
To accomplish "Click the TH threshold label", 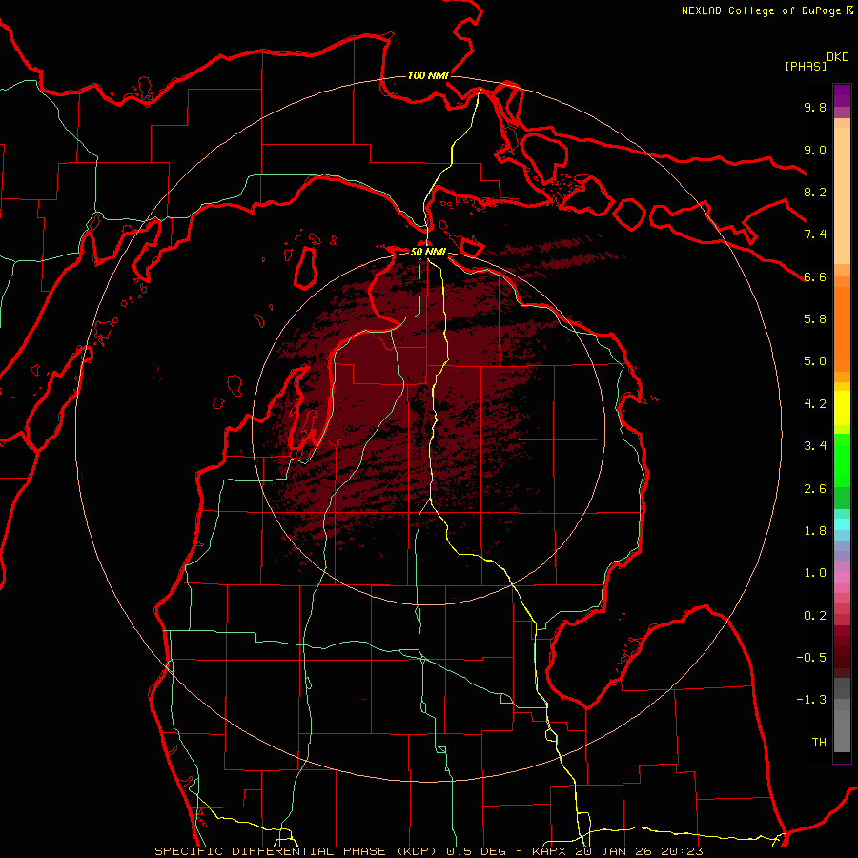I will tap(819, 743).
